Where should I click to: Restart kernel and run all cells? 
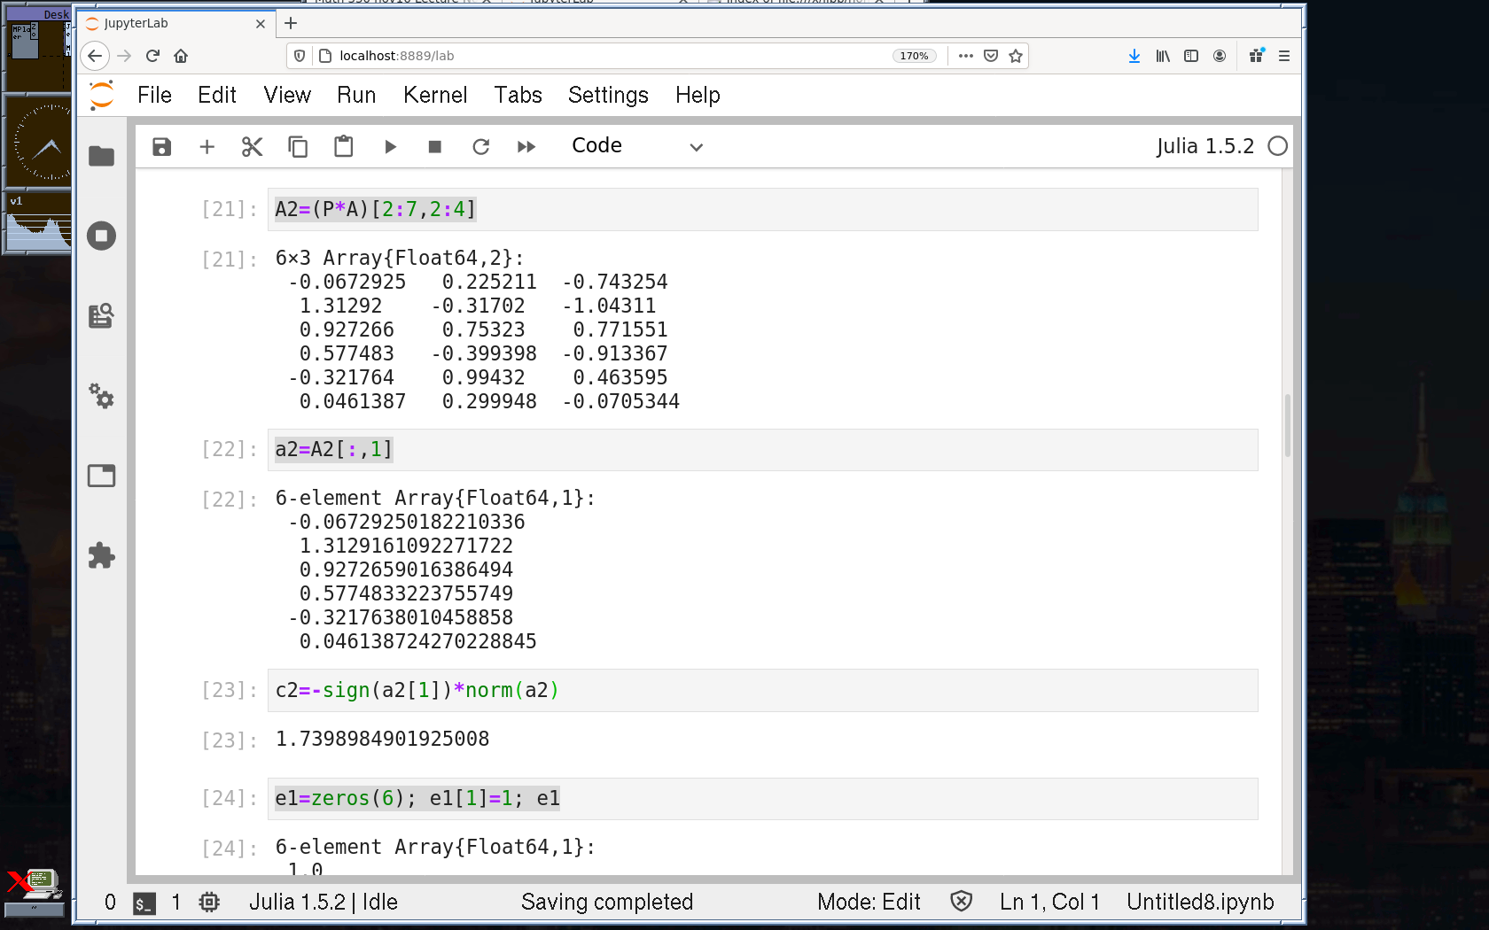[526, 147]
